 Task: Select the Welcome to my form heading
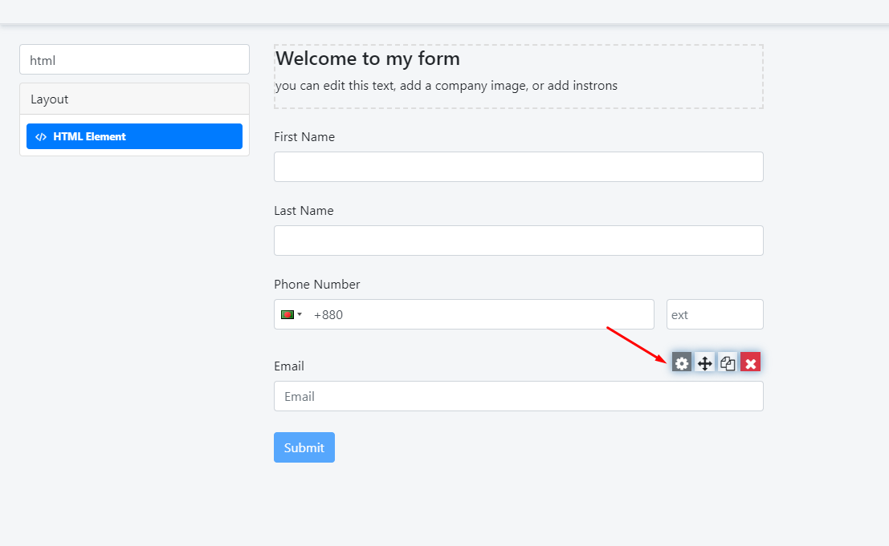coord(368,59)
